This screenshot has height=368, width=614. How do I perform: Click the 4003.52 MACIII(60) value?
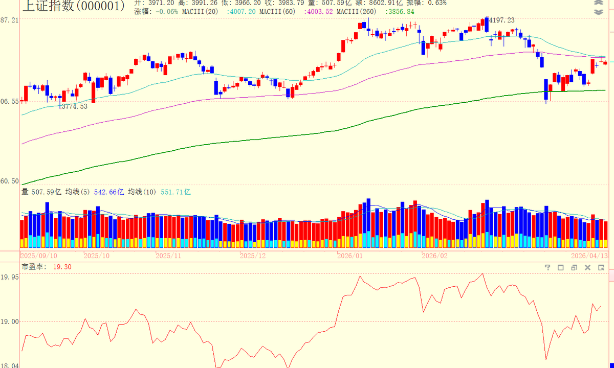click(318, 11)
